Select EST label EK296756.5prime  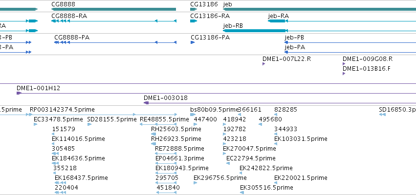220,178
